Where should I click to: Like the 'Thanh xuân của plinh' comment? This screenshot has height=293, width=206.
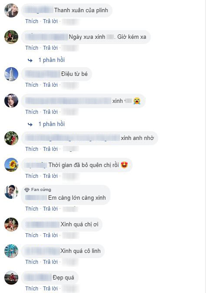tap(32, 21)
